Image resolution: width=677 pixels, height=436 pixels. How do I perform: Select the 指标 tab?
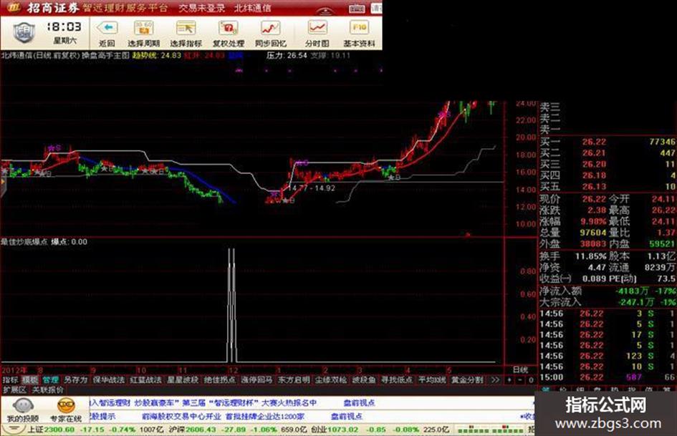[x=10, y=380]
